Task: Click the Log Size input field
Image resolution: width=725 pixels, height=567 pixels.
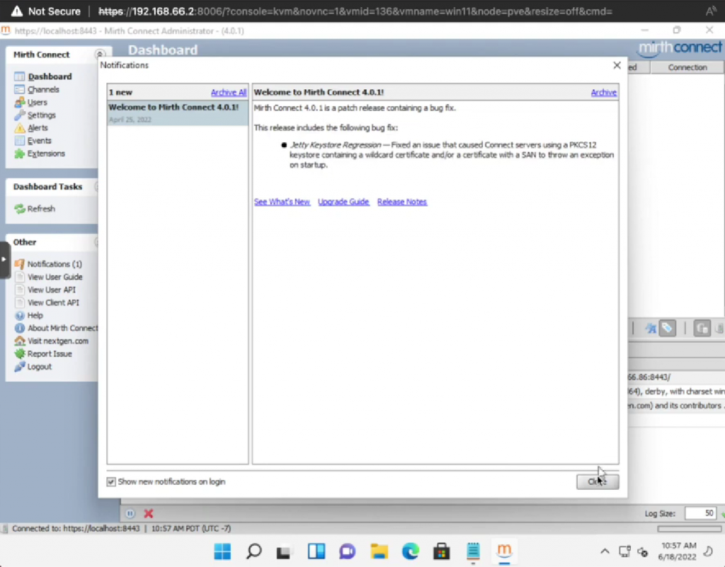Action: click(x=700, y=513)
